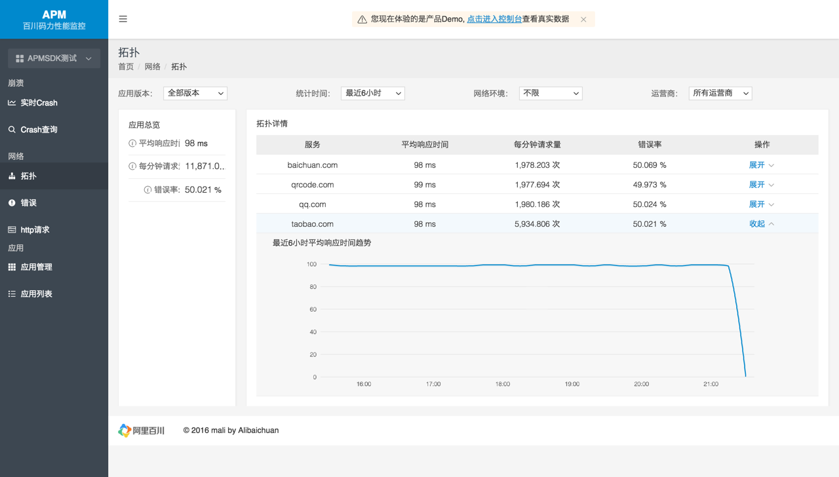Open the 网络环境 不限 dropdown
Screen dimensions: 839x477
(x=551, y=93)
